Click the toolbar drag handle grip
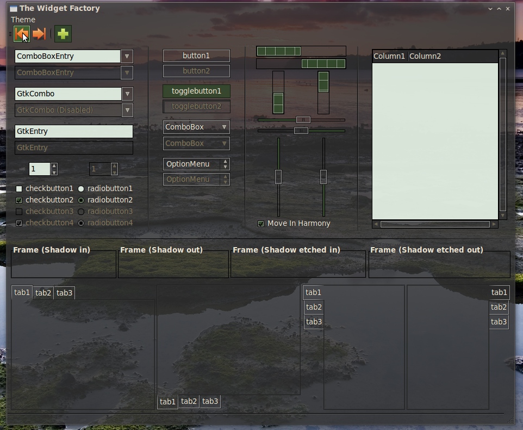 [10, 34]
